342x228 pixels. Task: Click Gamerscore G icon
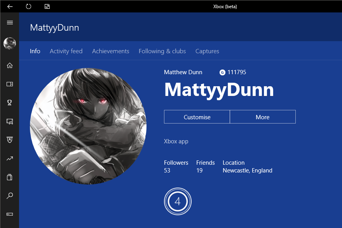click(x=222, y=72)
